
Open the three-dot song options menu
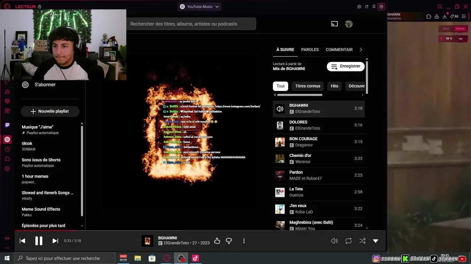point(244,241)
